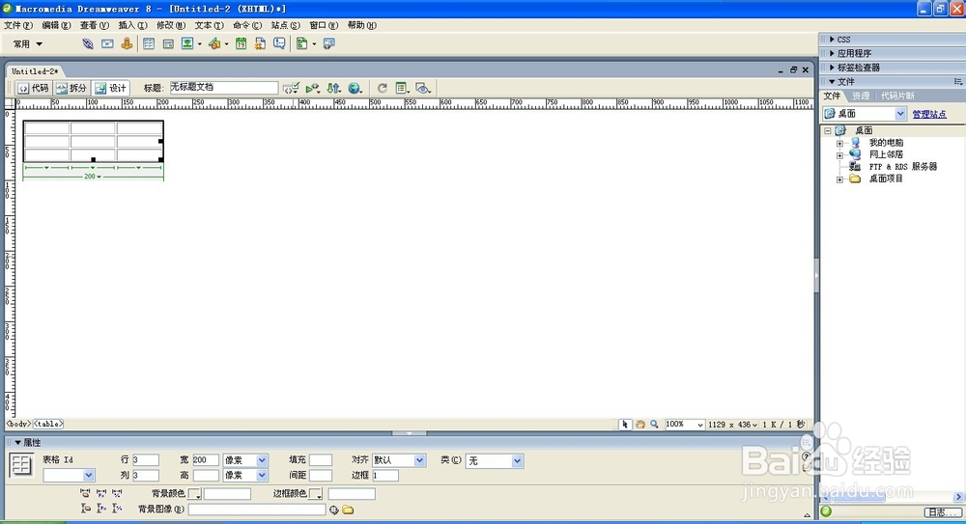Open the 文件 menu
The width and height of the screenshot is (966, 524).
coord(17,25)
